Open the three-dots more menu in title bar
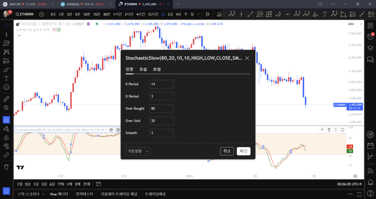 [x=333, y=4]
